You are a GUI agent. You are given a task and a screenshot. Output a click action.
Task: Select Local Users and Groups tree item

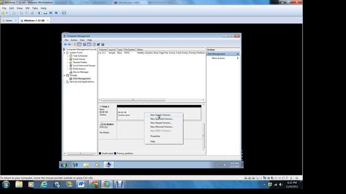84,66
